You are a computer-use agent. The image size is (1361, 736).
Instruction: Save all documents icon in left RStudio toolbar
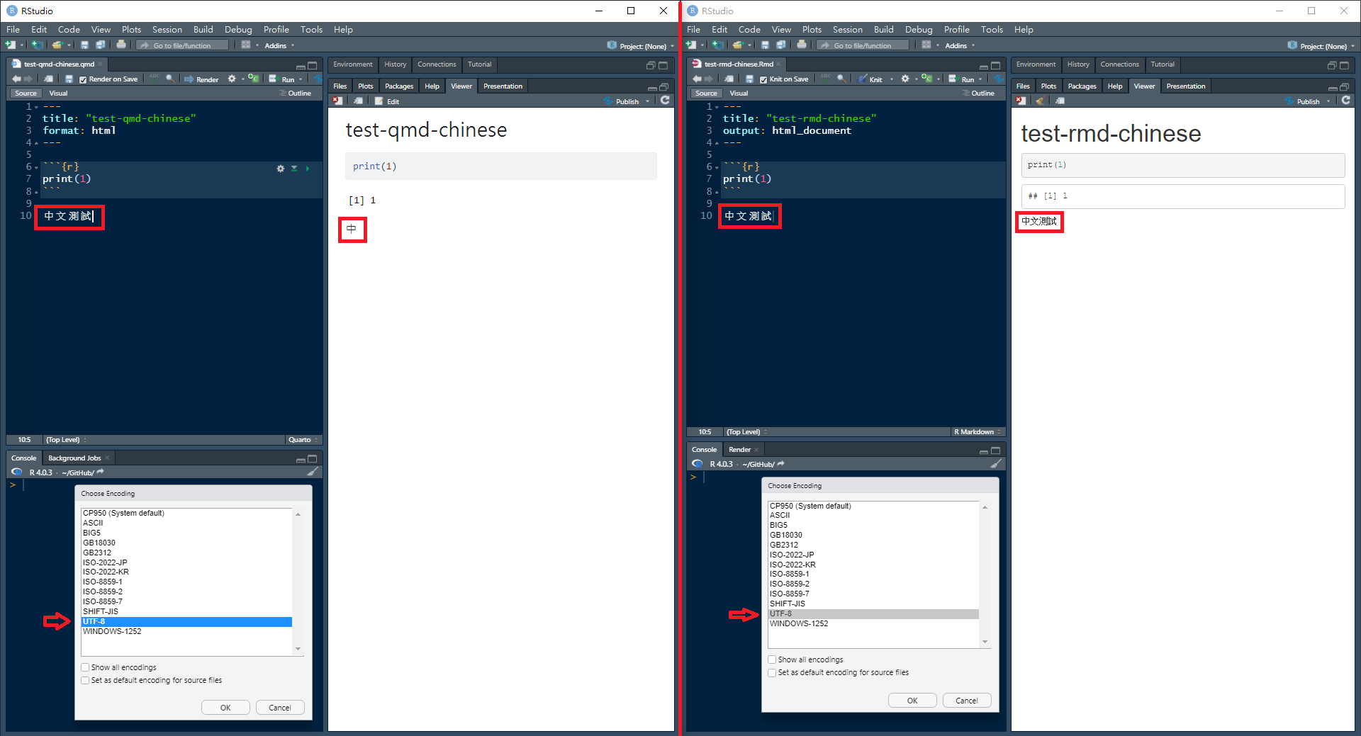(101, 45)
